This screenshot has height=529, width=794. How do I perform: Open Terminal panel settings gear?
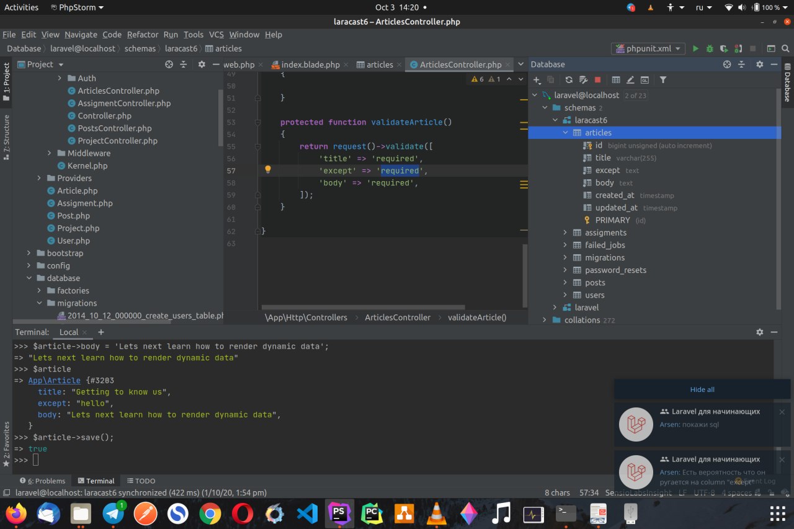[x=759, y=332]
